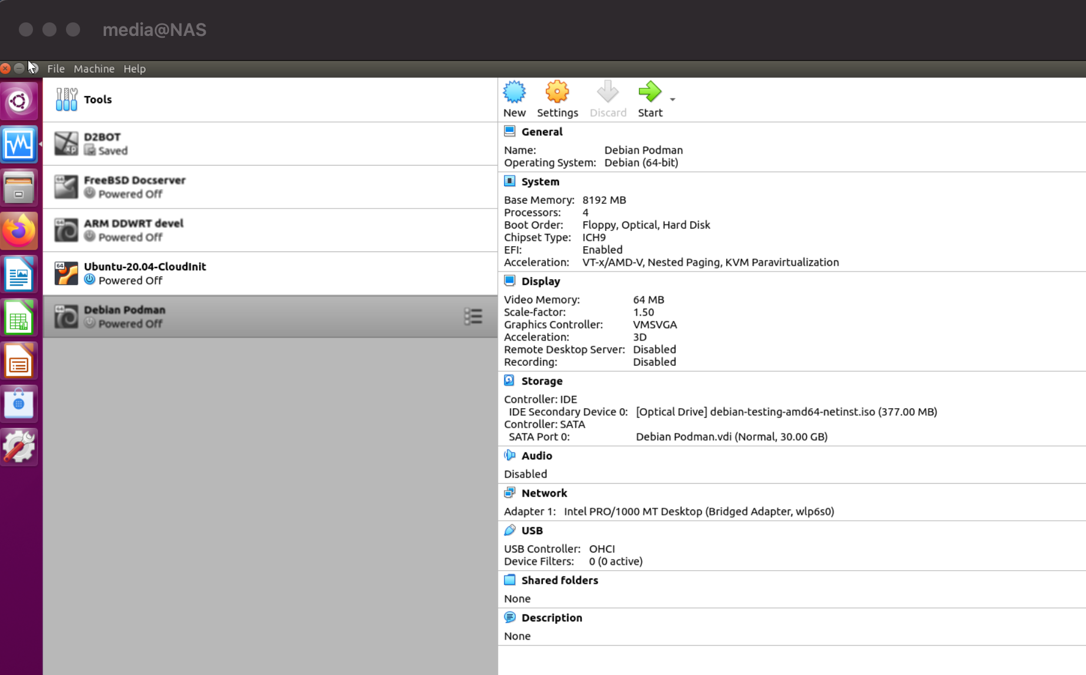Screen dimensions: 1086x675
Task: Click the Display section header
Action: coord(541,282)
